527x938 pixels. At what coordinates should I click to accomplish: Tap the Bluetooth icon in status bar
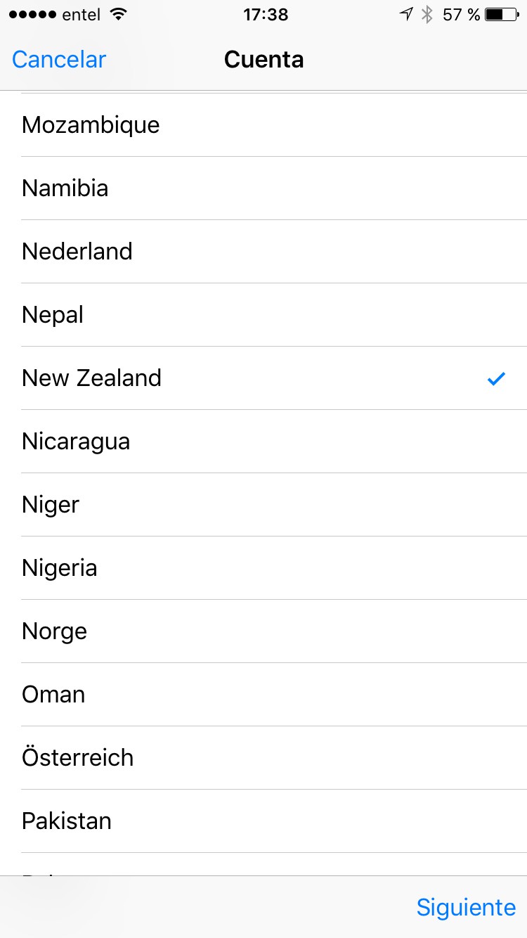pyautogui.click(x=427, y=14)
